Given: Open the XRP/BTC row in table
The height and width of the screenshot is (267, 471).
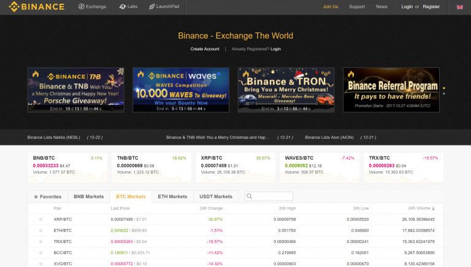Looking at the screenshot, I should tap(235, 220).
